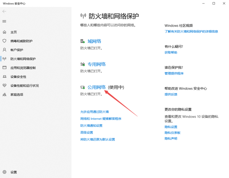
Task: Click 将防火墙还原为默认设置 link
Action: click(x=97, y=140)
